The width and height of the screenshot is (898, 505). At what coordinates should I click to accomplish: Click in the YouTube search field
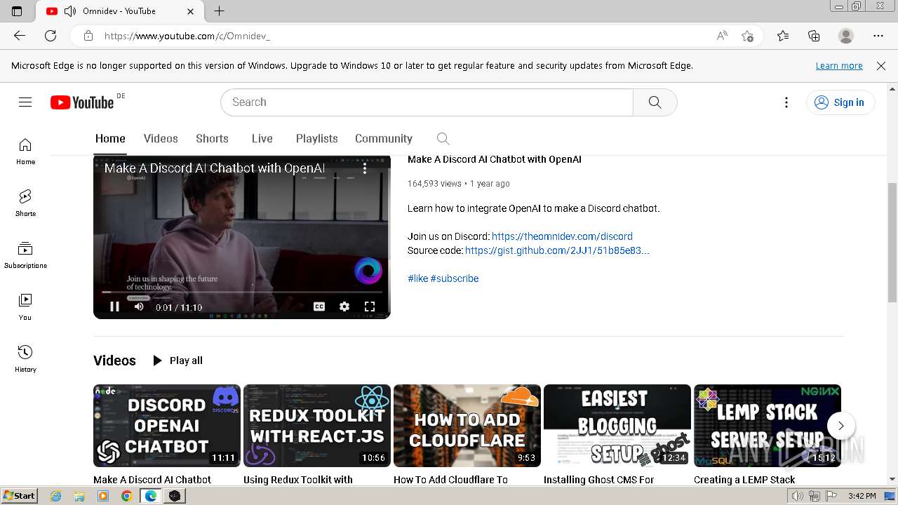coord(427,102)
